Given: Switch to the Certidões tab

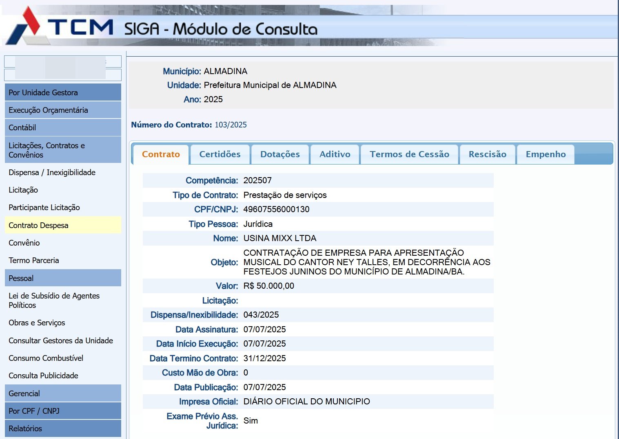Looking at the screenshot, I should click(x=220, y=154).
